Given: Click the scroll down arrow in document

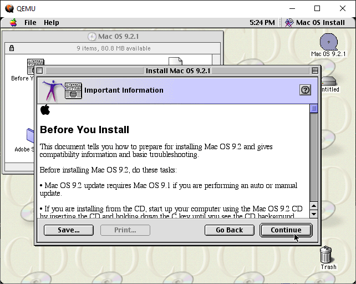Looking at the screenshot, I should [x=314, y=214].
